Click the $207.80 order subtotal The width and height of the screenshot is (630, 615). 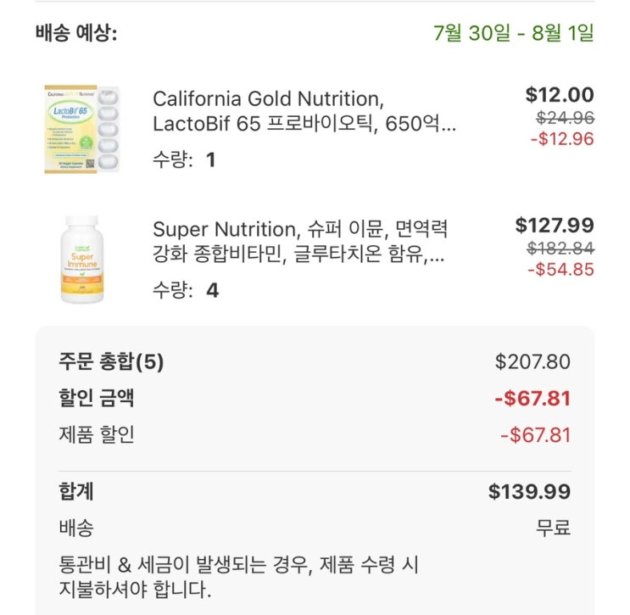pyautogui.click(x=532, y=362)
